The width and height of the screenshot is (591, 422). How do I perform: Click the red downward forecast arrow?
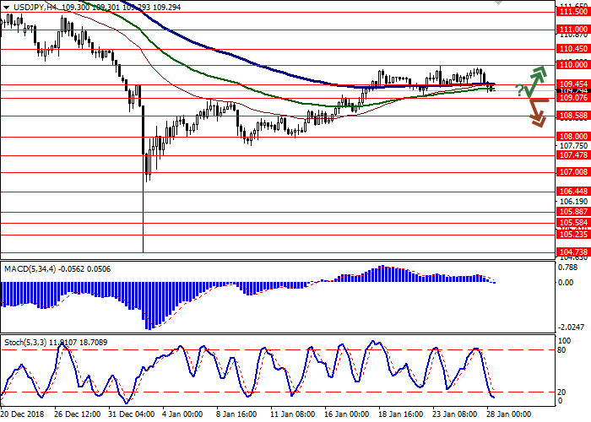[x=535, y=111]
